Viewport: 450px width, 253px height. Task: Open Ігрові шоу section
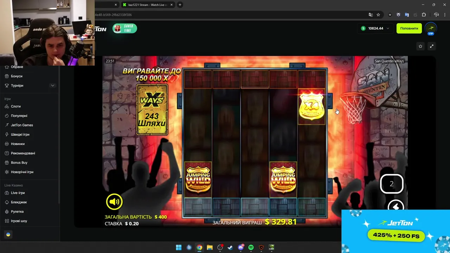[x=19, y=221]
